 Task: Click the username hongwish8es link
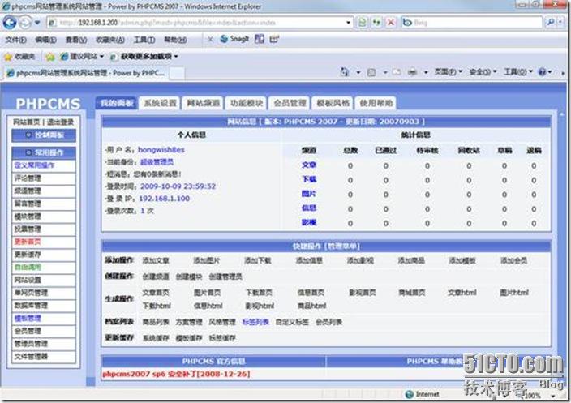[161, 150]
